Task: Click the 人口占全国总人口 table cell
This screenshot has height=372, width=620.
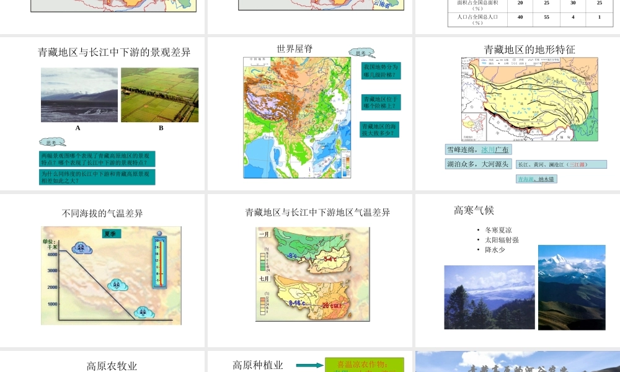Action: point(477,20)
